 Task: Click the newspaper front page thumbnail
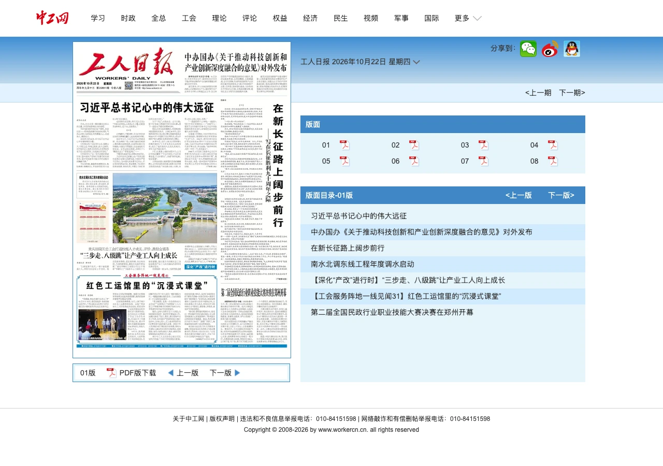point(182,200)
